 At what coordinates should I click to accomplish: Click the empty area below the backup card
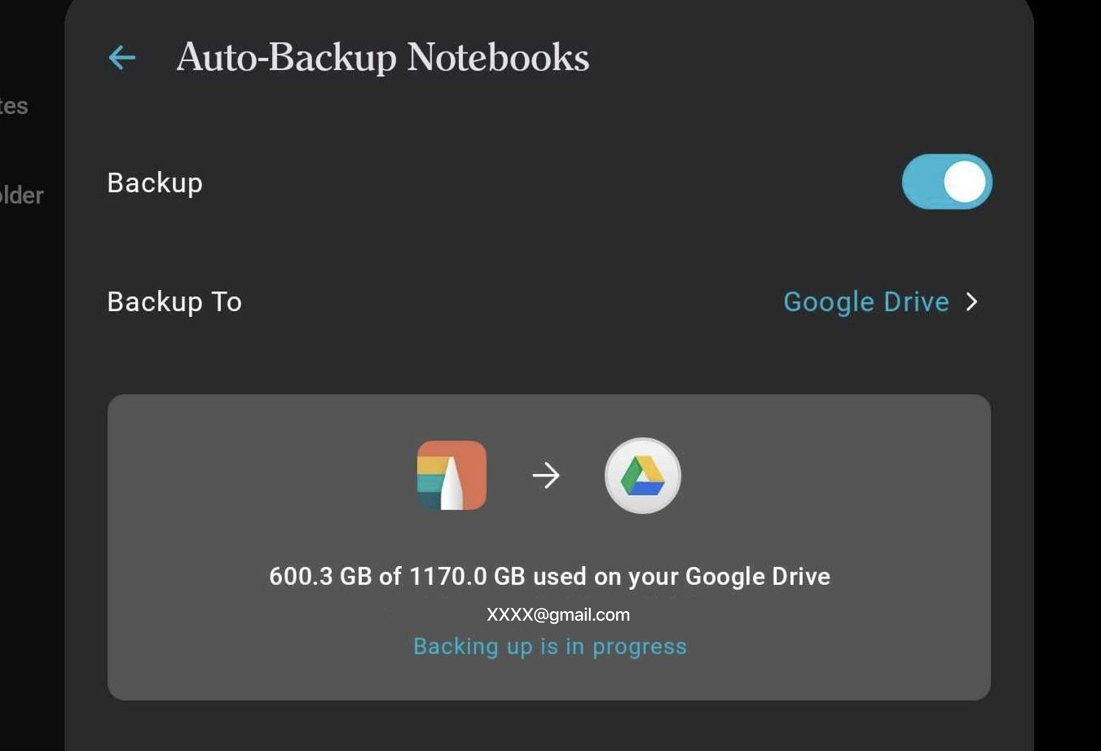tap(548, 725)
